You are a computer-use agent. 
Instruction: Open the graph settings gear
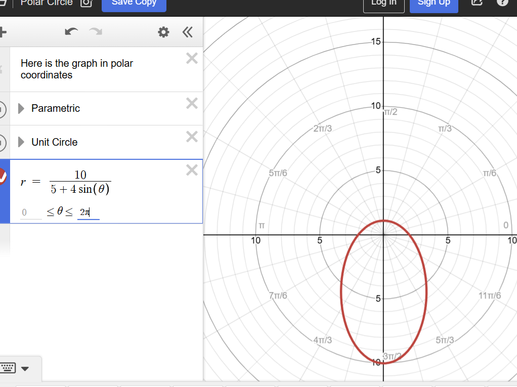pos(163,32)
